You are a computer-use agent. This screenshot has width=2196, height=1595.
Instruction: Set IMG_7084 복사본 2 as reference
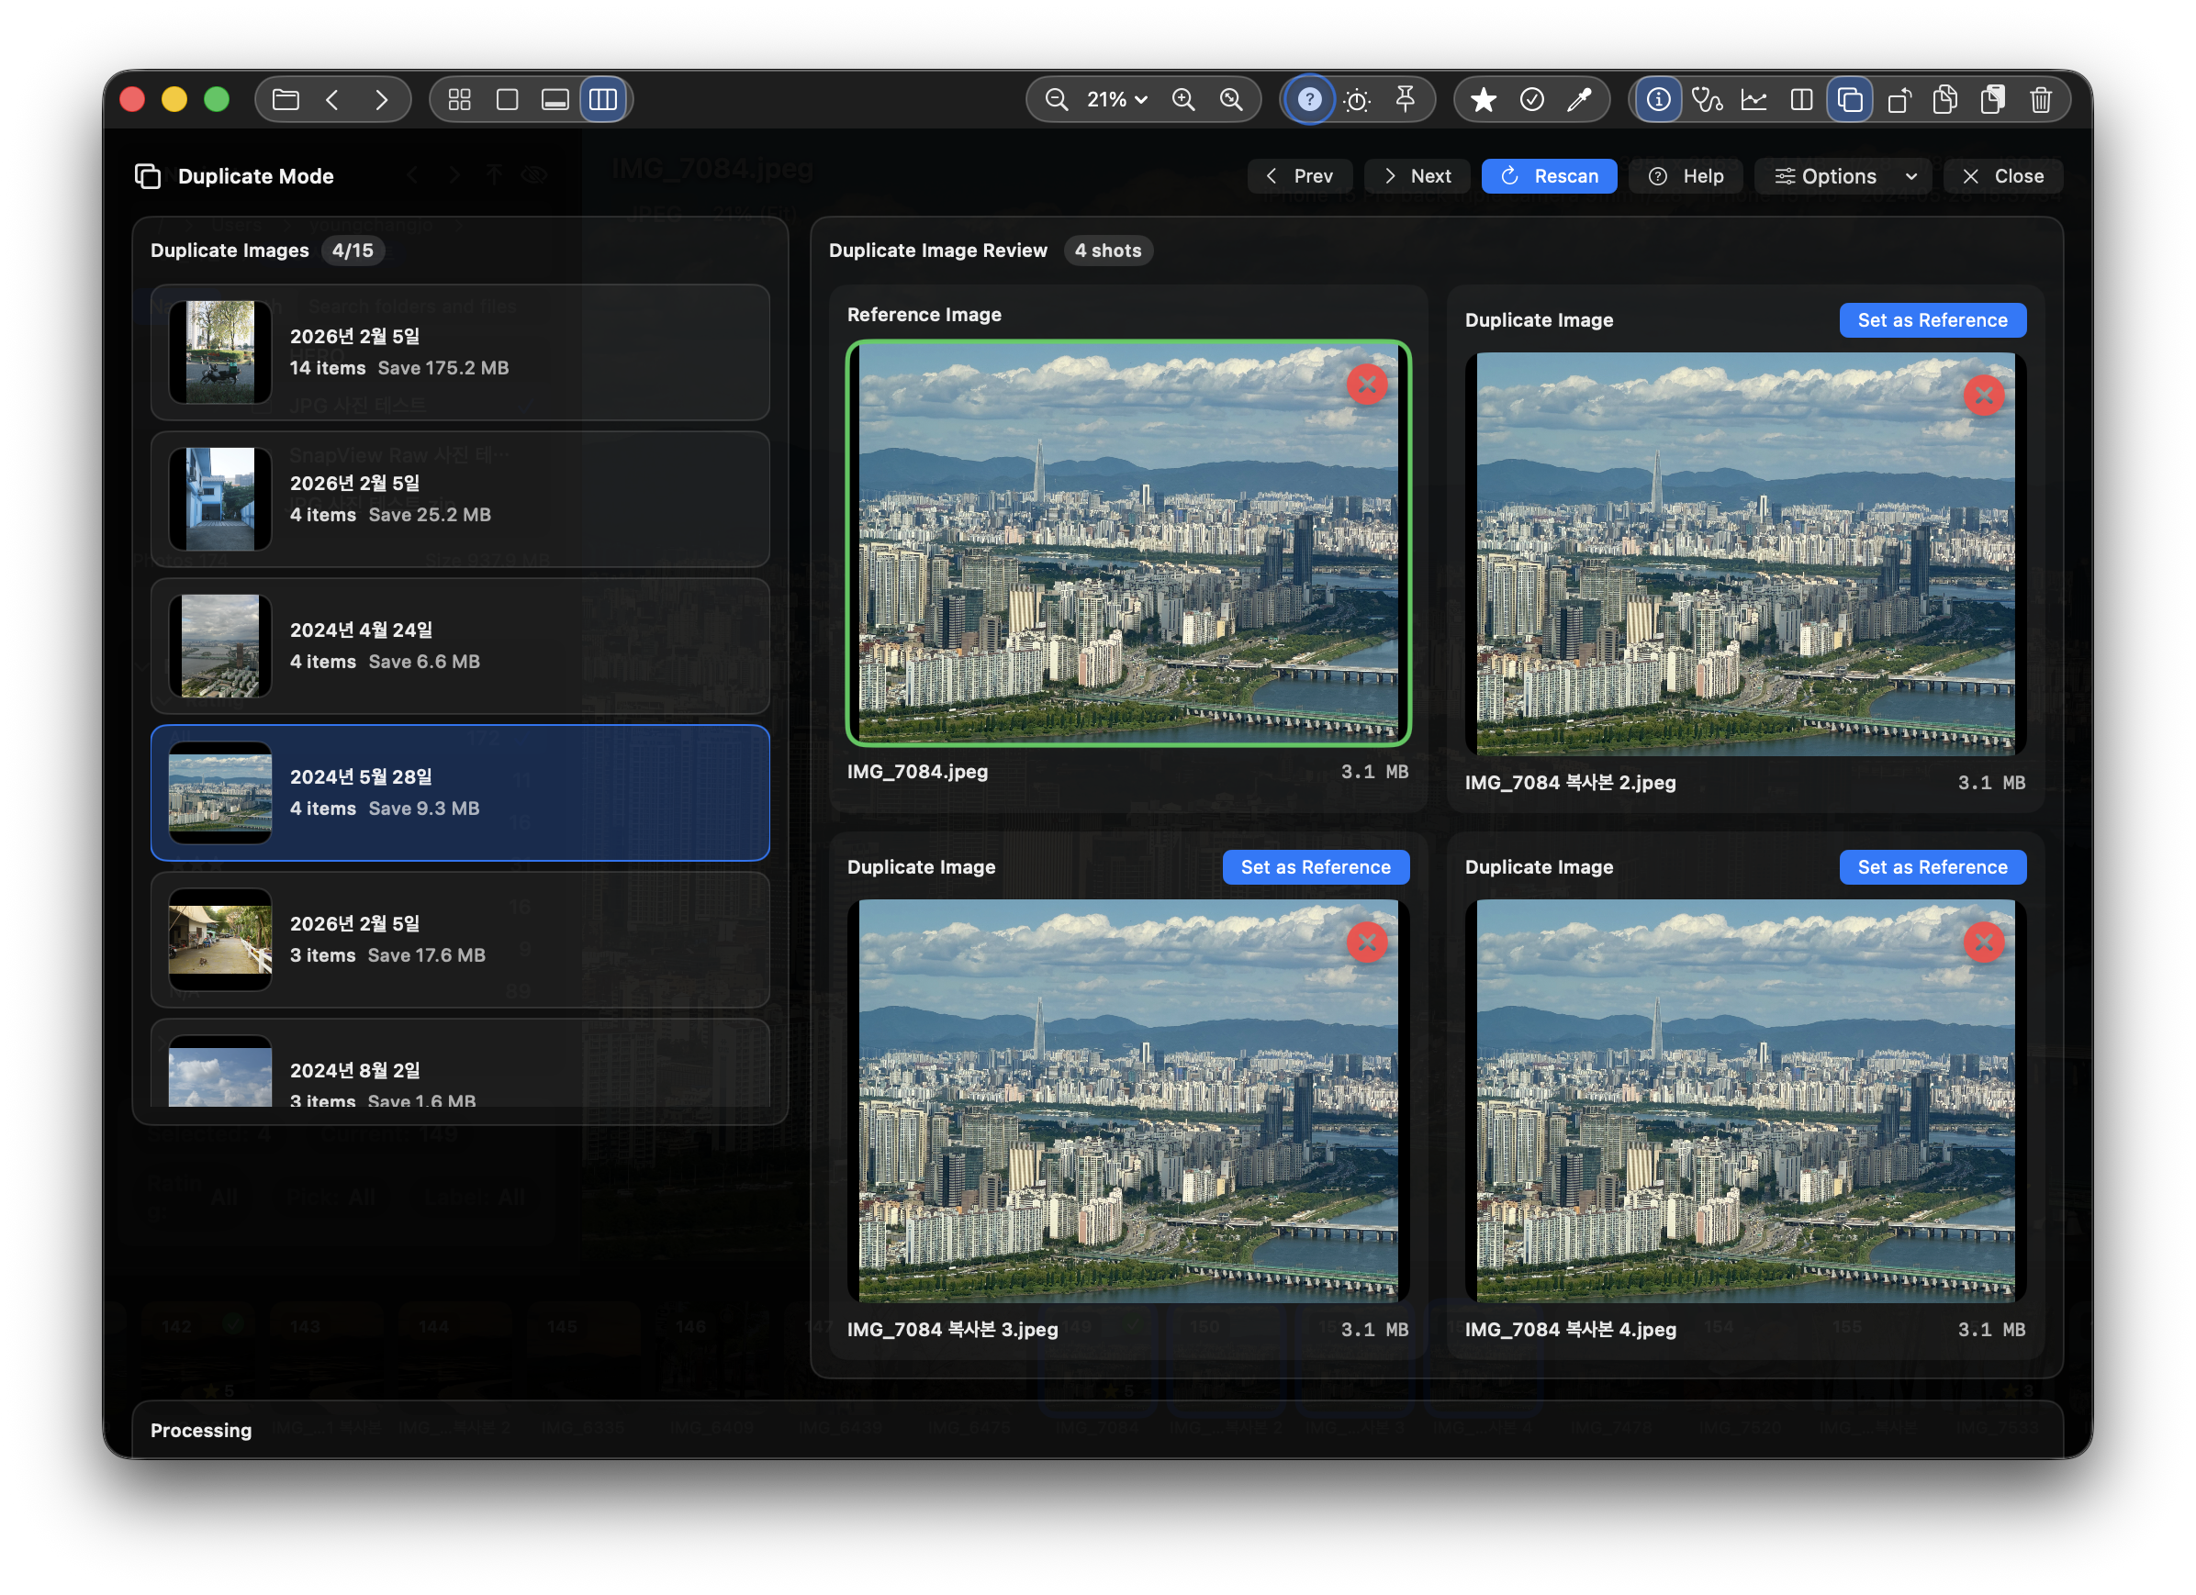pyautogui.click(x=1932, y=319)
